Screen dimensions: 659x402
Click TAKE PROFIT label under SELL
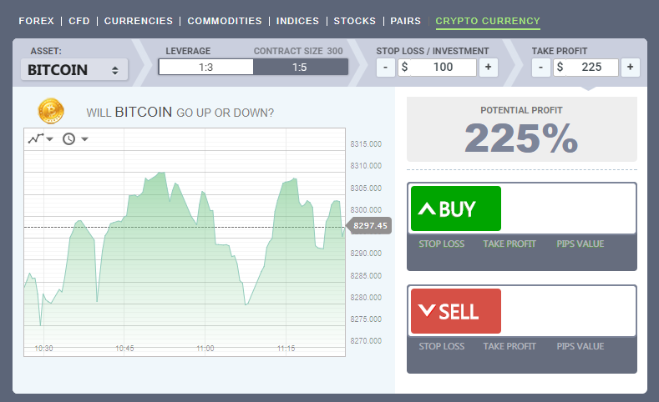pos(509,346)
